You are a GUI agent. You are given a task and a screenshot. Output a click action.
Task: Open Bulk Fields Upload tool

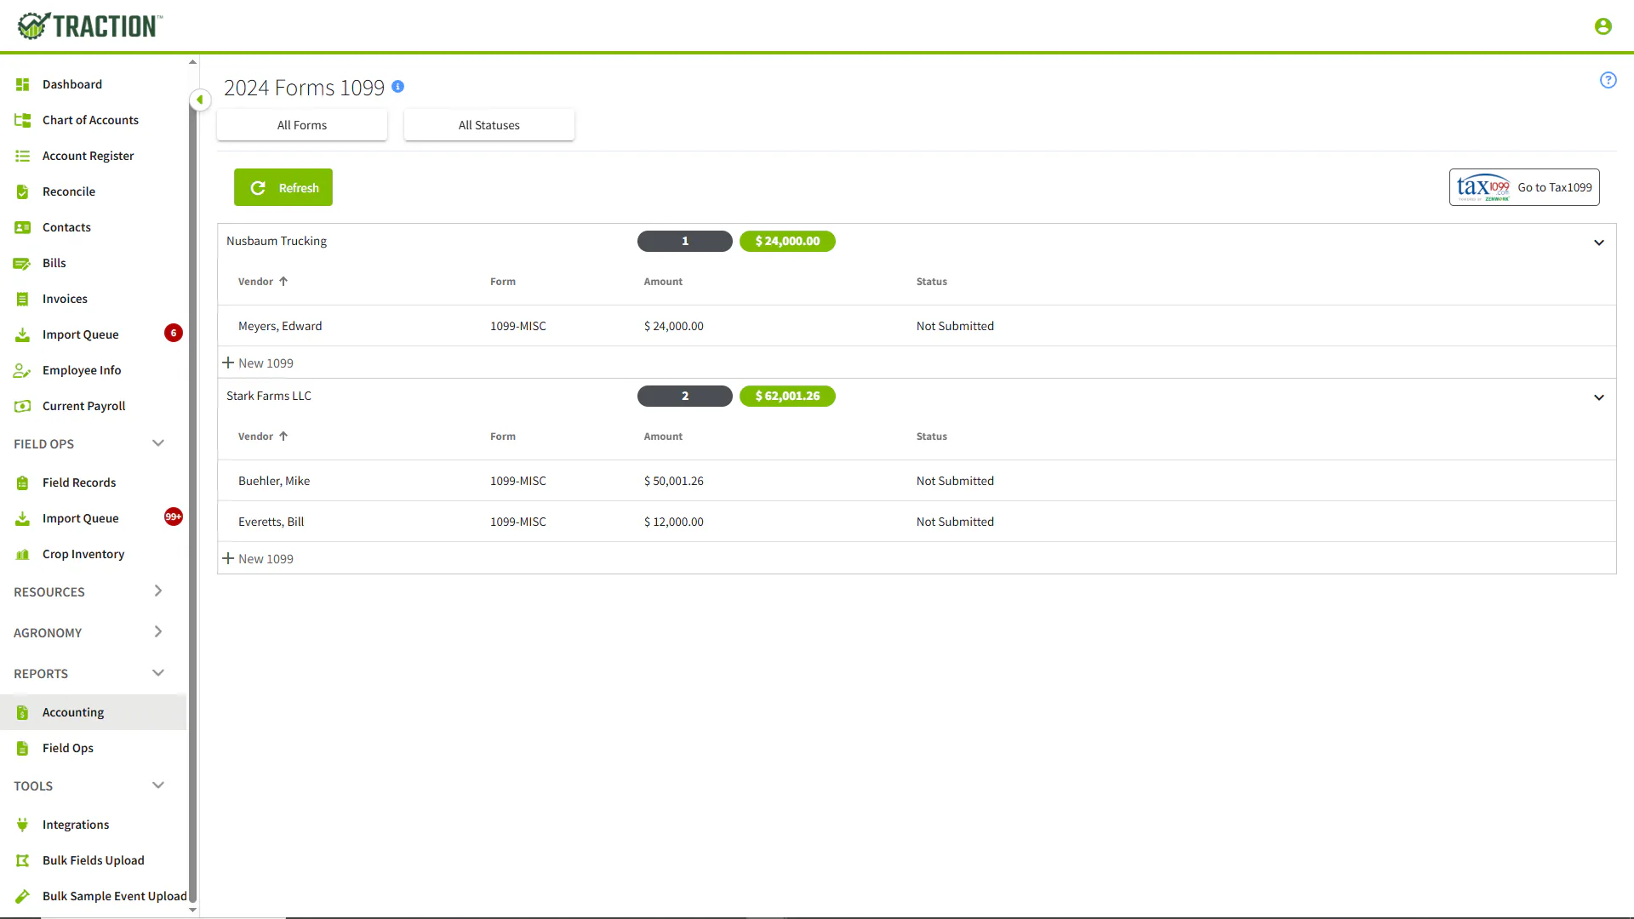94,860
